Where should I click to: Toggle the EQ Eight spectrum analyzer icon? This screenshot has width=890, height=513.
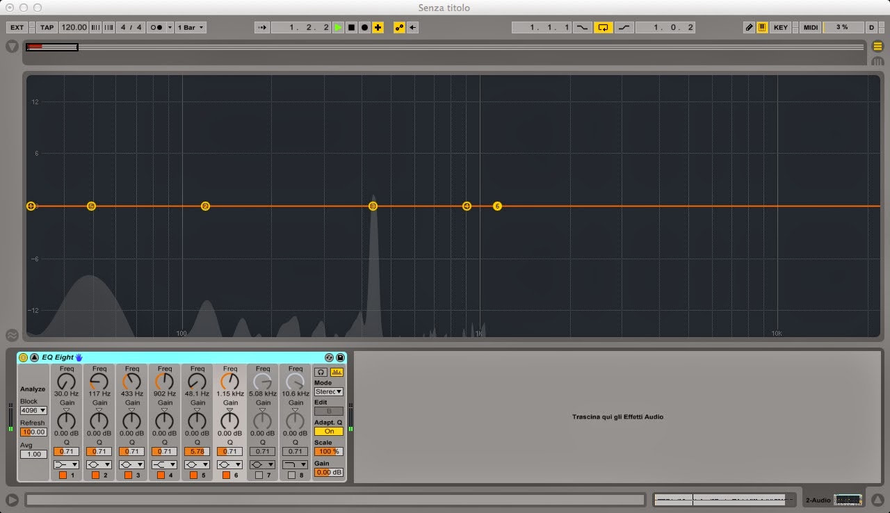pos(337,373)
